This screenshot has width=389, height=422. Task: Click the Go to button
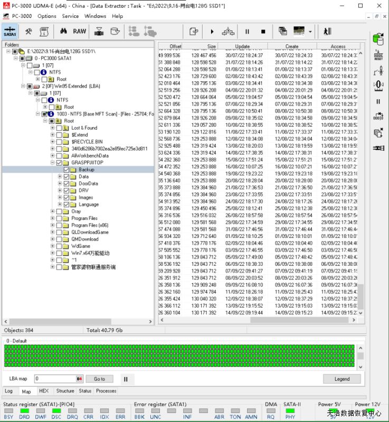(x=99, y=379)
